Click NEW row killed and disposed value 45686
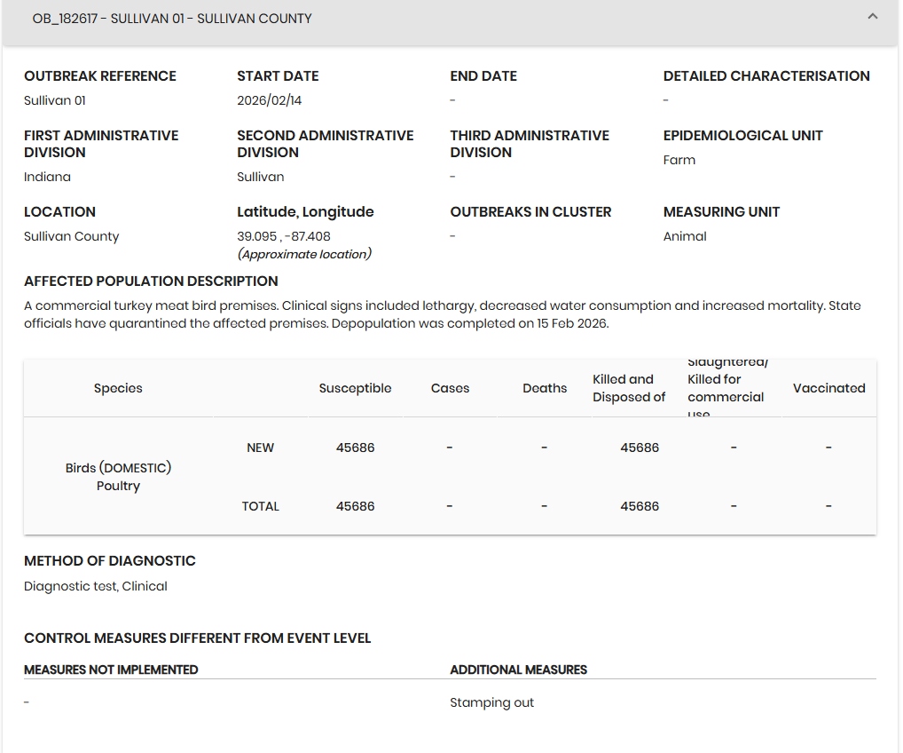This screenshot has height=753, width=903. pyautogui.click(x=640, y=448)
